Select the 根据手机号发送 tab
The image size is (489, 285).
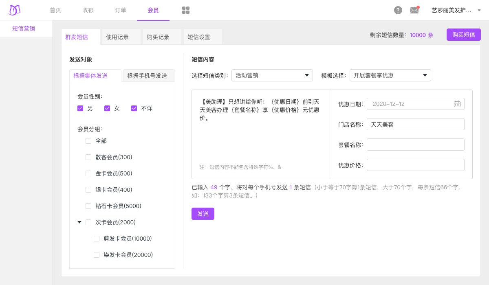(x=147, y=76)
